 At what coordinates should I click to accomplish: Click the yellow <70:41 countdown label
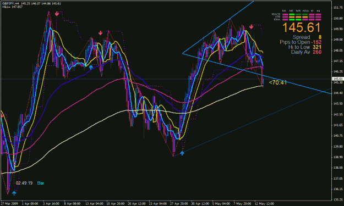point(278,82)
